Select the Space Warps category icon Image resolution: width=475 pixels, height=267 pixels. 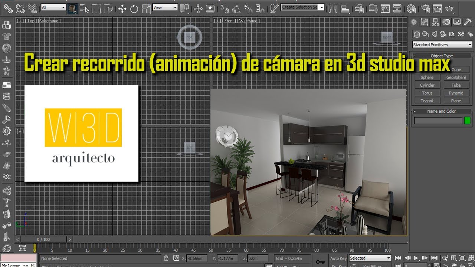(461, 34)
